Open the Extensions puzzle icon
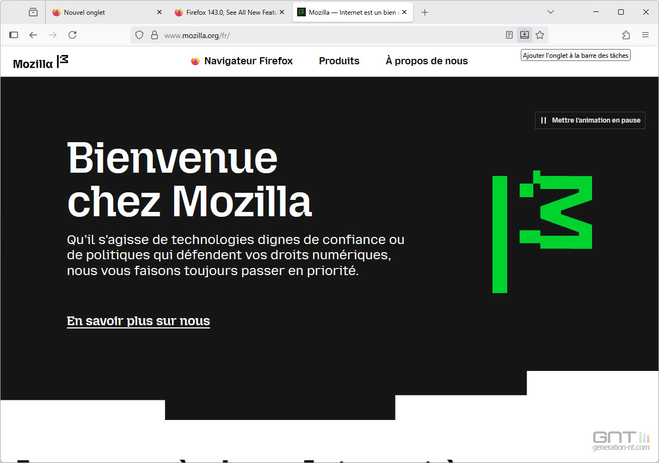Image resolution: width=659 pixels, height=463 pixels. 626,35
